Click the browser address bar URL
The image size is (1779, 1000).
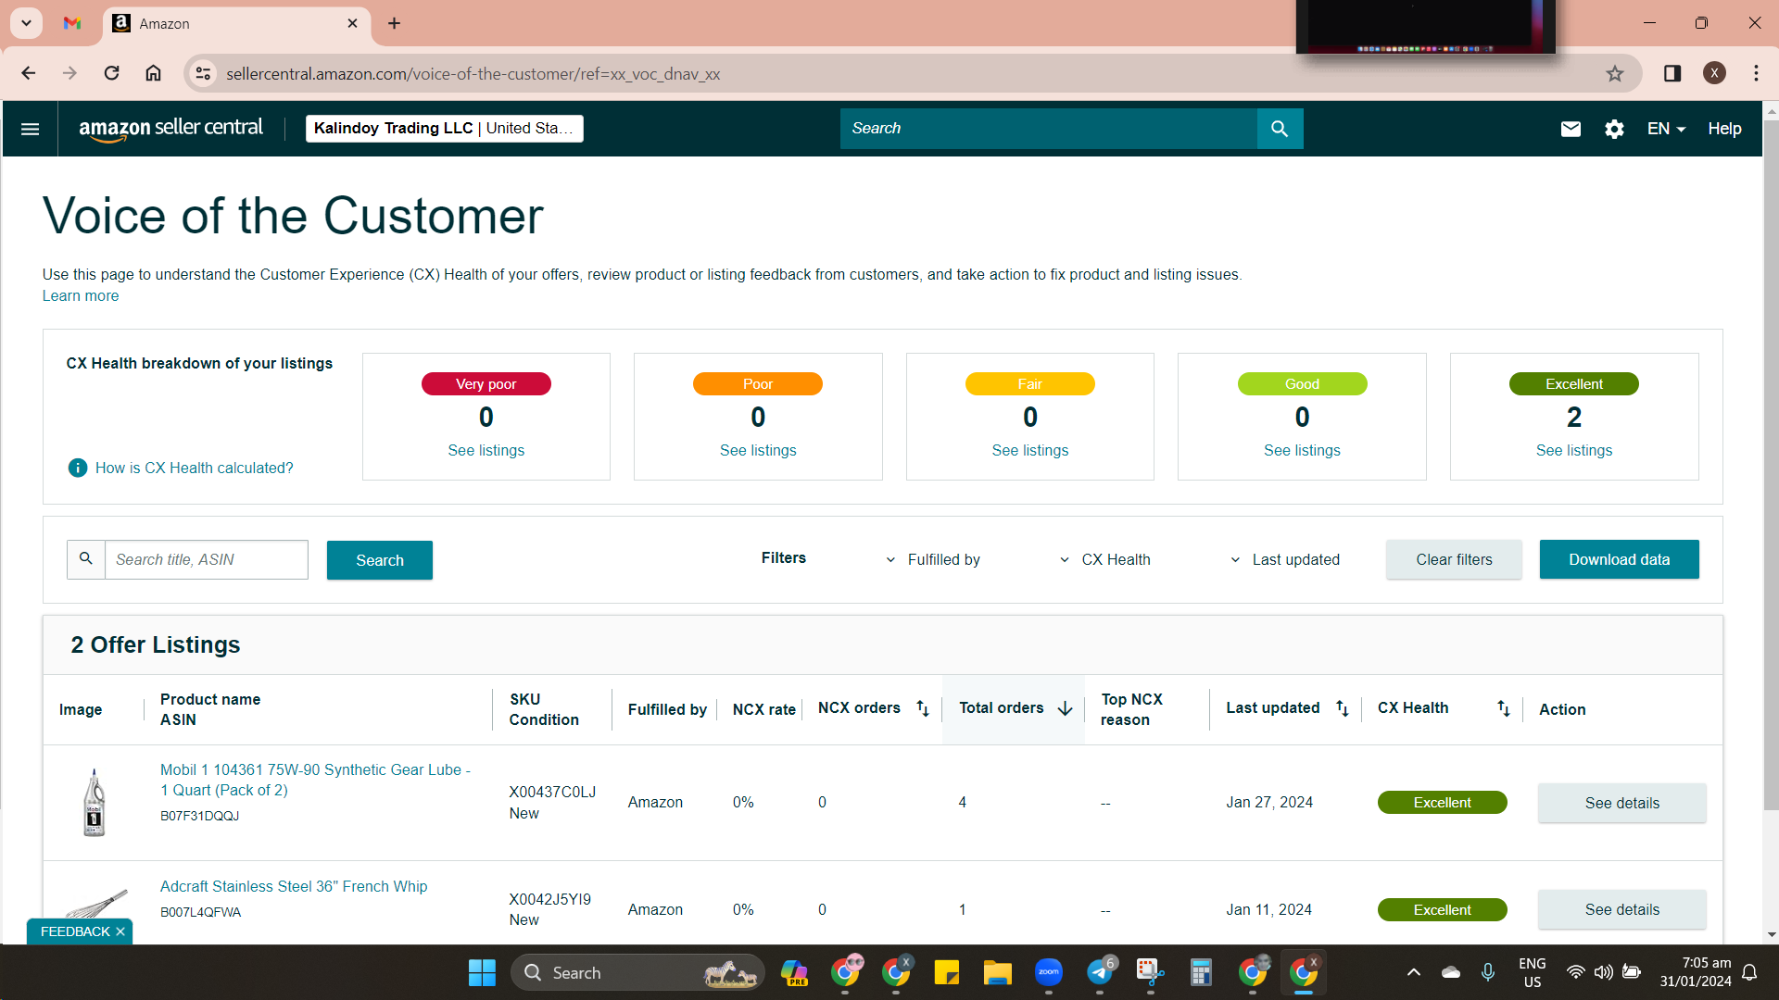[x=473, y=73]
